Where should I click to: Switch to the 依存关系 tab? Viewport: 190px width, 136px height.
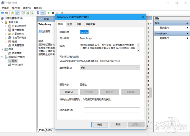[x=90, y=24]
